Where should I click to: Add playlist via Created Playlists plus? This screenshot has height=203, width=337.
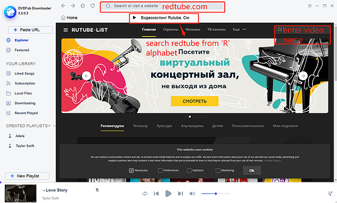(x=49, y=126)
